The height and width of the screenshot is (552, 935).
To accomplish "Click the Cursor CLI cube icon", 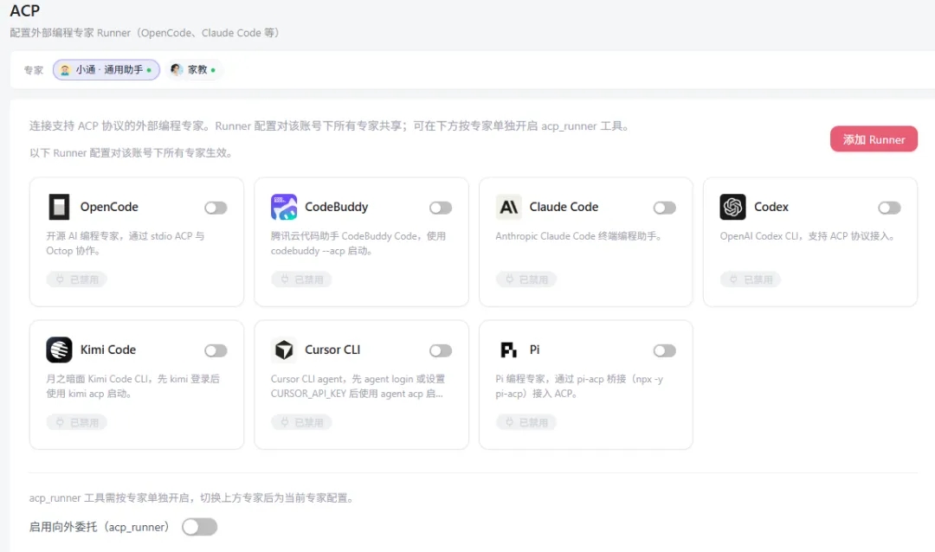I will click(284, 350).
